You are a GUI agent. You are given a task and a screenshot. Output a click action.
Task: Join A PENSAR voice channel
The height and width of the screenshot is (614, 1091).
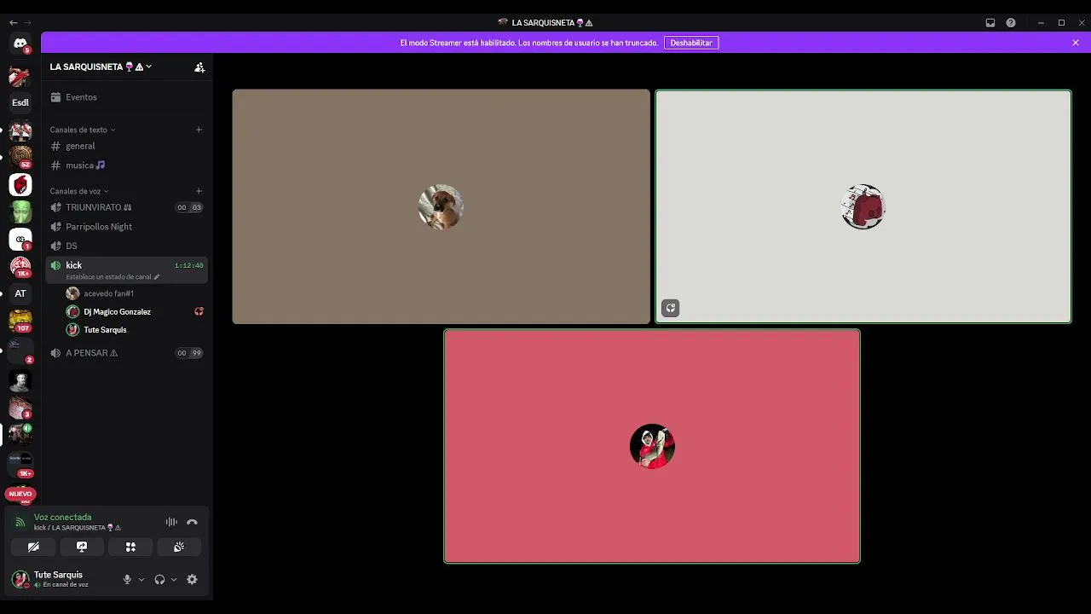coord(126,353)
